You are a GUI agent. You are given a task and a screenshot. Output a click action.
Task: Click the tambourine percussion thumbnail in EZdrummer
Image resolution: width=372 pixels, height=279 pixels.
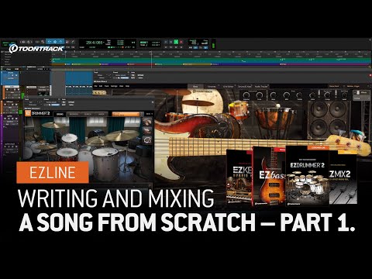pos(148,140)
